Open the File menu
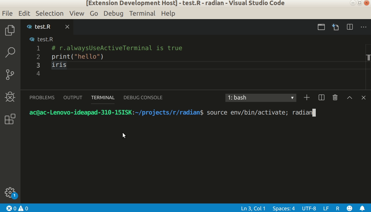Viewport: 371px width, 212px height. coord(8,14)
